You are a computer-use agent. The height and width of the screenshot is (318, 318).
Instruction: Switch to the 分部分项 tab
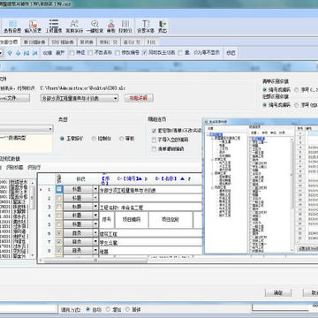(9, 42)
